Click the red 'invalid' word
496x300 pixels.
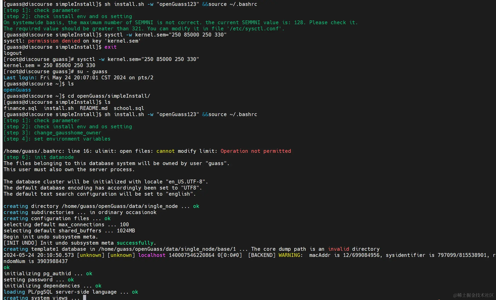(x=338, y=249)
